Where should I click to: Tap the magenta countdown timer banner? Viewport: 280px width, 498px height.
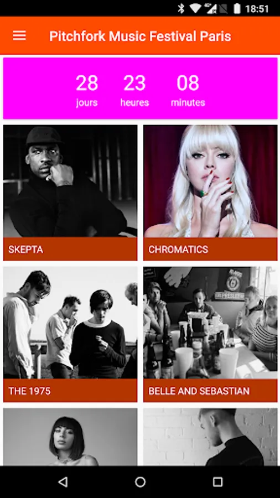click(141, 89)
